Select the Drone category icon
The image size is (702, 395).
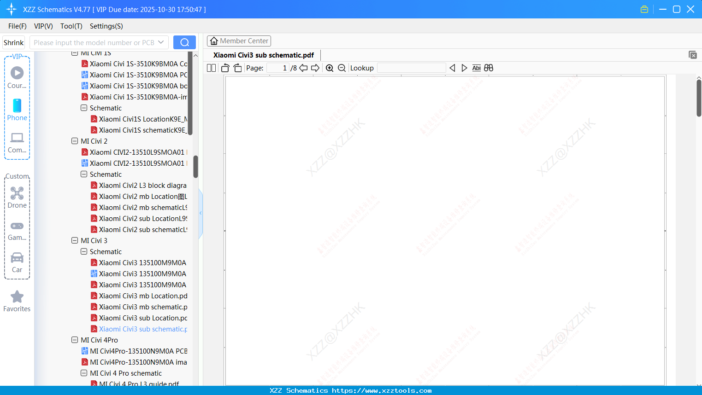tap(17, 197)
